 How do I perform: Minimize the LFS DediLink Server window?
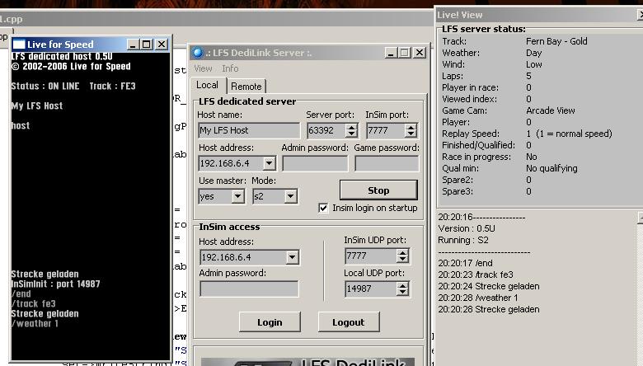click(391, 53)
